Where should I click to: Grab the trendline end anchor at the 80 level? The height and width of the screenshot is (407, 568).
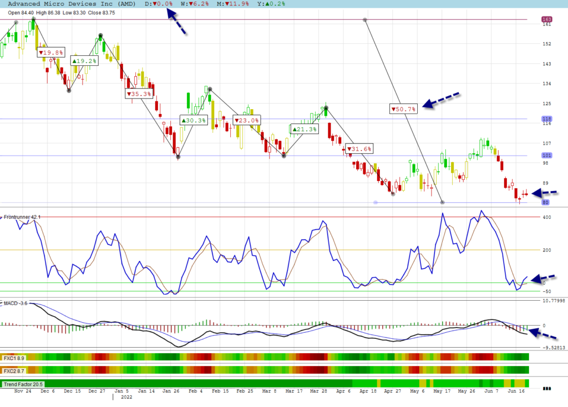point(442,202)
